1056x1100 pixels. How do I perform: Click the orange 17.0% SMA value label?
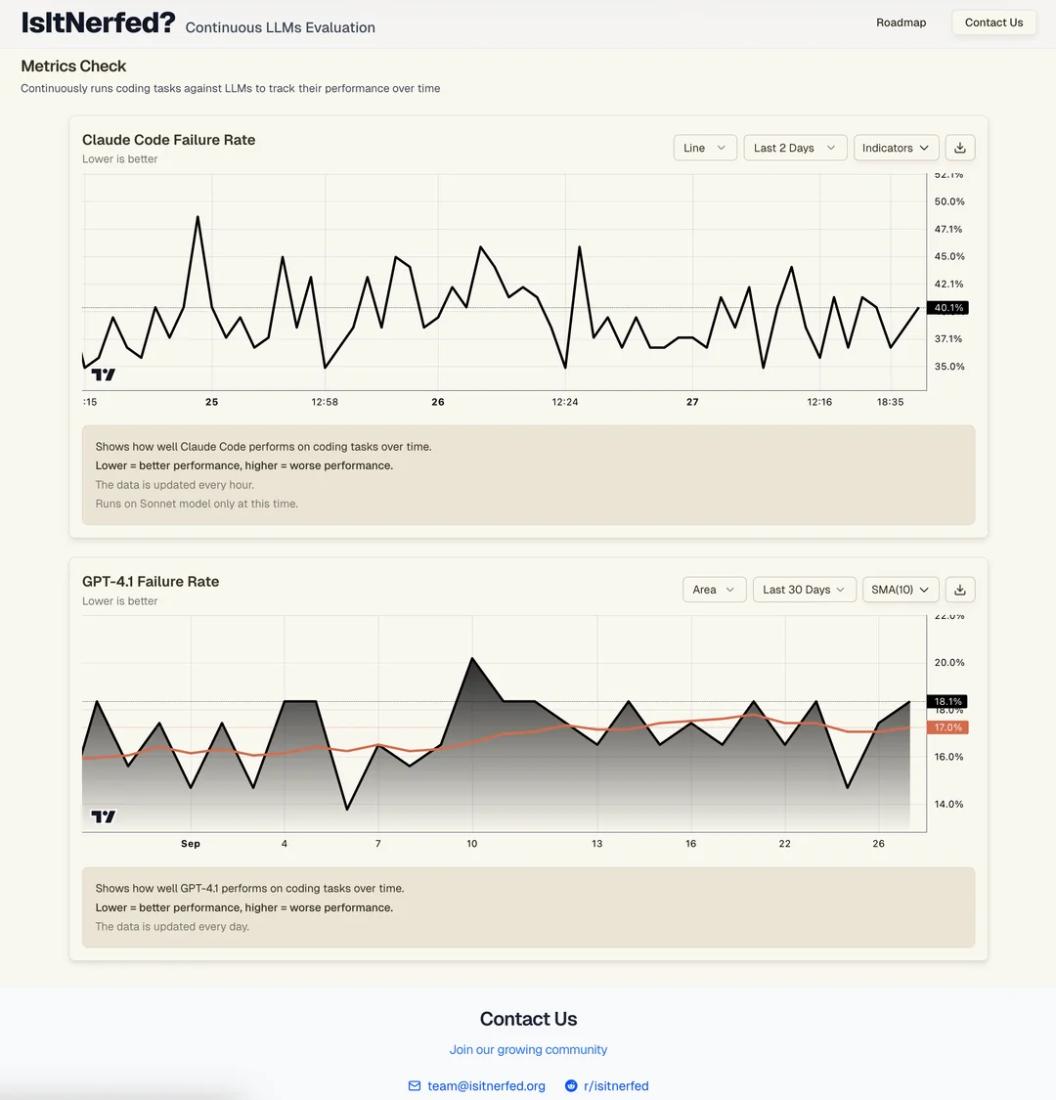(x=948, y=727)
